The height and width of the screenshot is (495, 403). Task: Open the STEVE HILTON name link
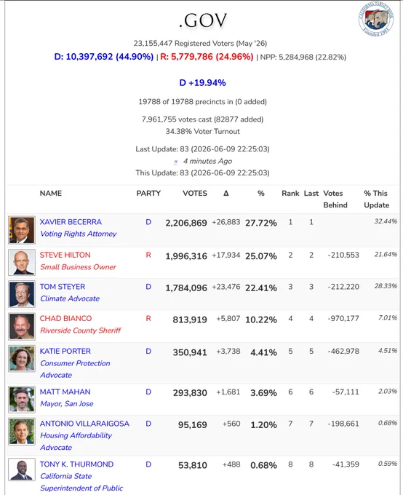(65, 255)
